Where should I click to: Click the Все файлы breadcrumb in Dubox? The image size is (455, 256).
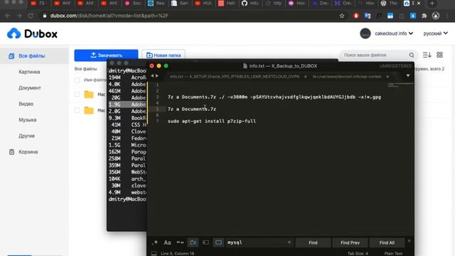[85, 69]
